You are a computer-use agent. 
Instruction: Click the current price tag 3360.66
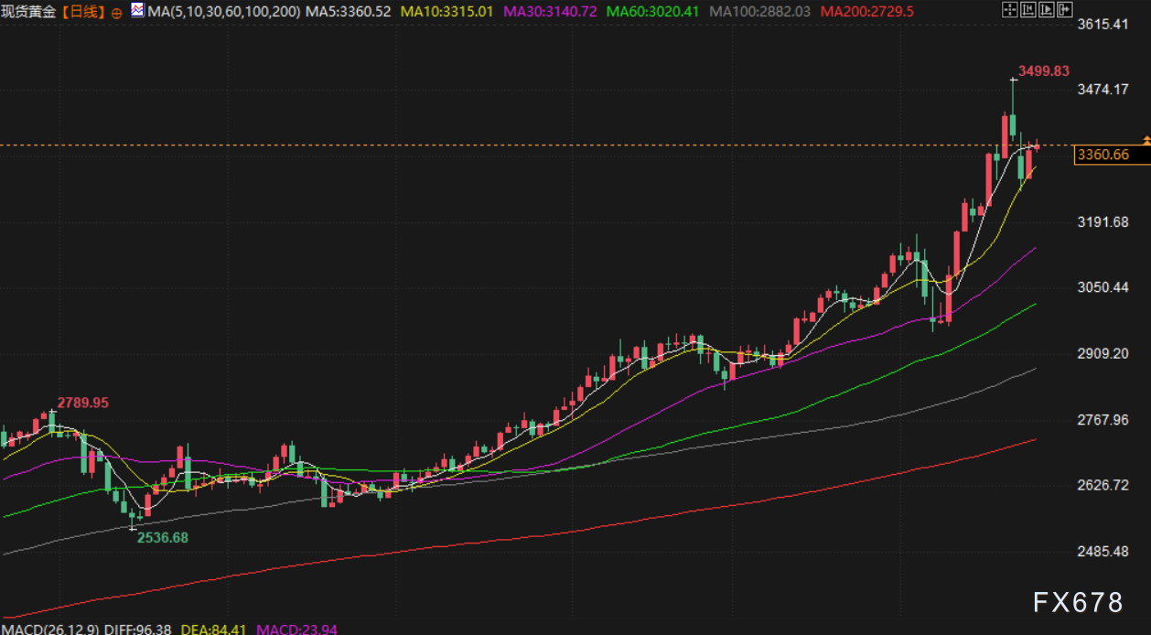coord(1103,155)
